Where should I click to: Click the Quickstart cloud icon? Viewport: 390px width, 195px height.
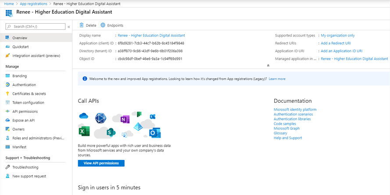pyautogui.click(x=7, y=47)
